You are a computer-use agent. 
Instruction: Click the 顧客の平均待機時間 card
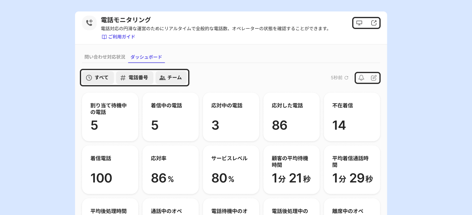(292, 170)
